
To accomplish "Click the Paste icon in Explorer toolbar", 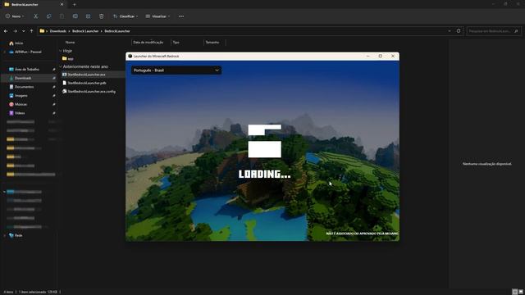I will coord(62,16).
